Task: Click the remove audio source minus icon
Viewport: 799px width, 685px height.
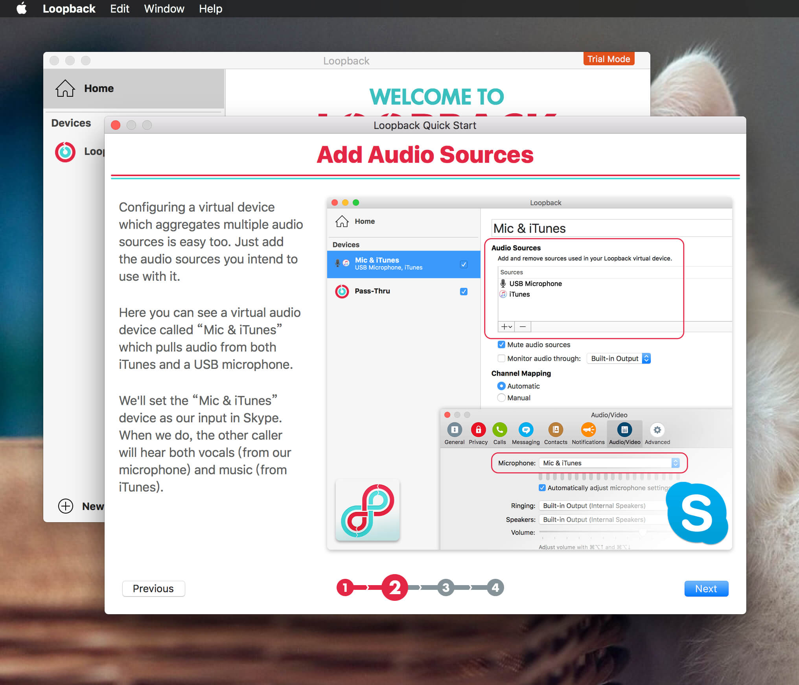Action: click(x=523, y=327)
